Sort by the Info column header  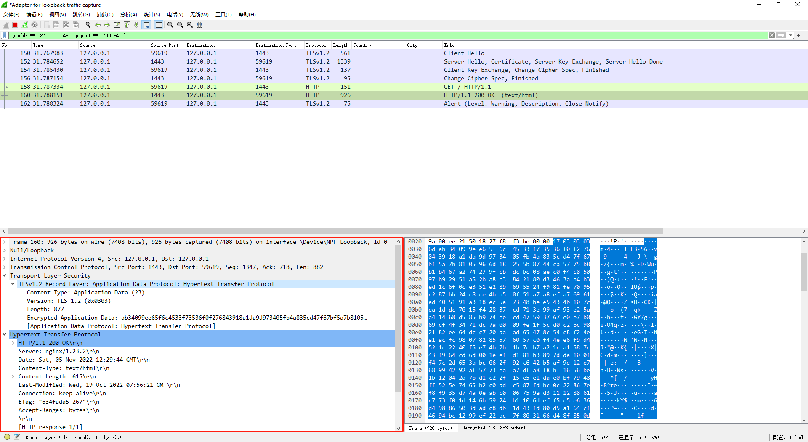(x=625, y=45)
